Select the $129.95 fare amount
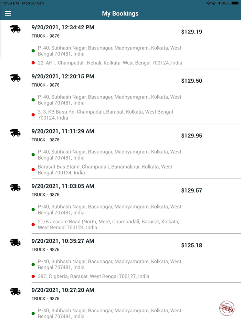This screenshot has height=322, width=241. (x=191, y=136)
